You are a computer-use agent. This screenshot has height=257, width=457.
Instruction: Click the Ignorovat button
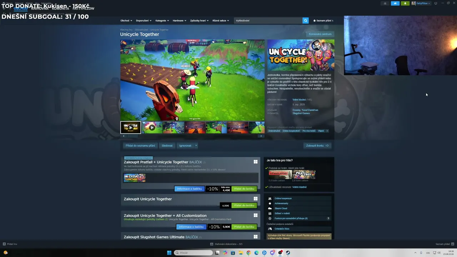click(185, 146)
